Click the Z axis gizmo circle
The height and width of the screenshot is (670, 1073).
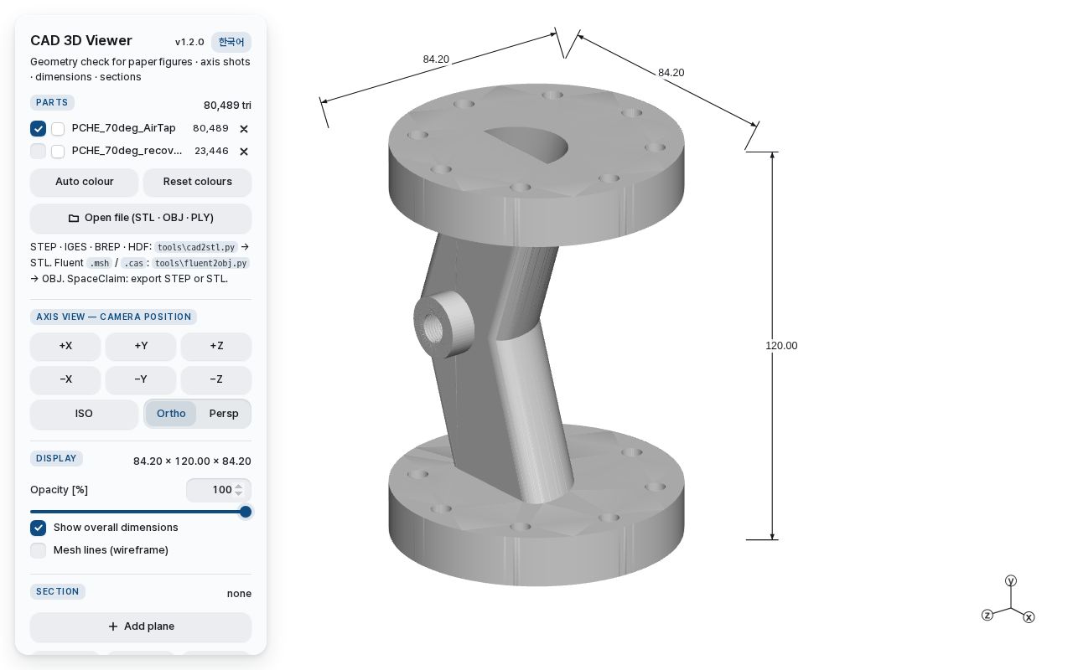pos(987,615)
